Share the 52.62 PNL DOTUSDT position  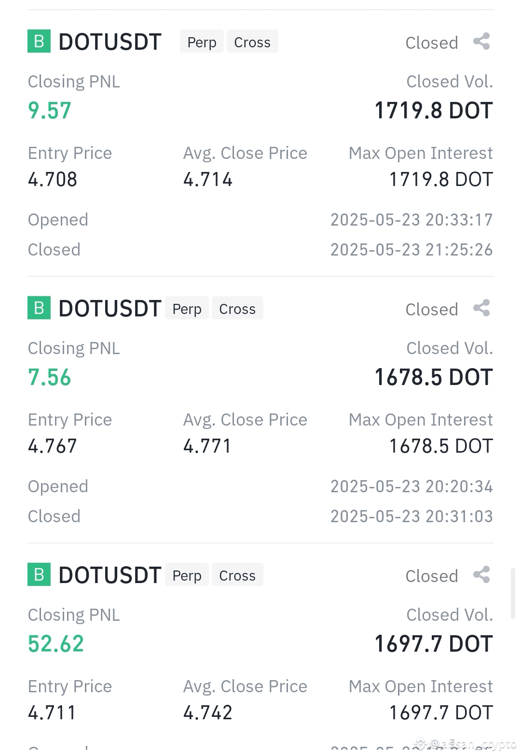click(481, 575)
